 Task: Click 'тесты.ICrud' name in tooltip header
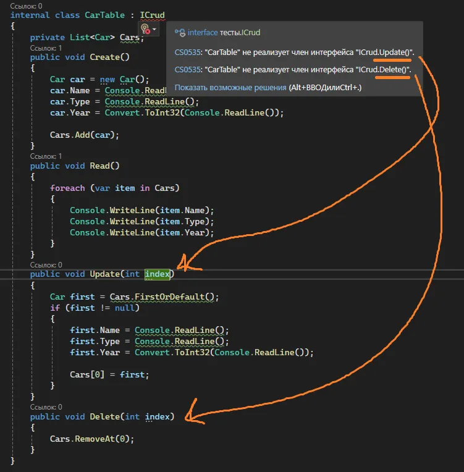[240, 33]
